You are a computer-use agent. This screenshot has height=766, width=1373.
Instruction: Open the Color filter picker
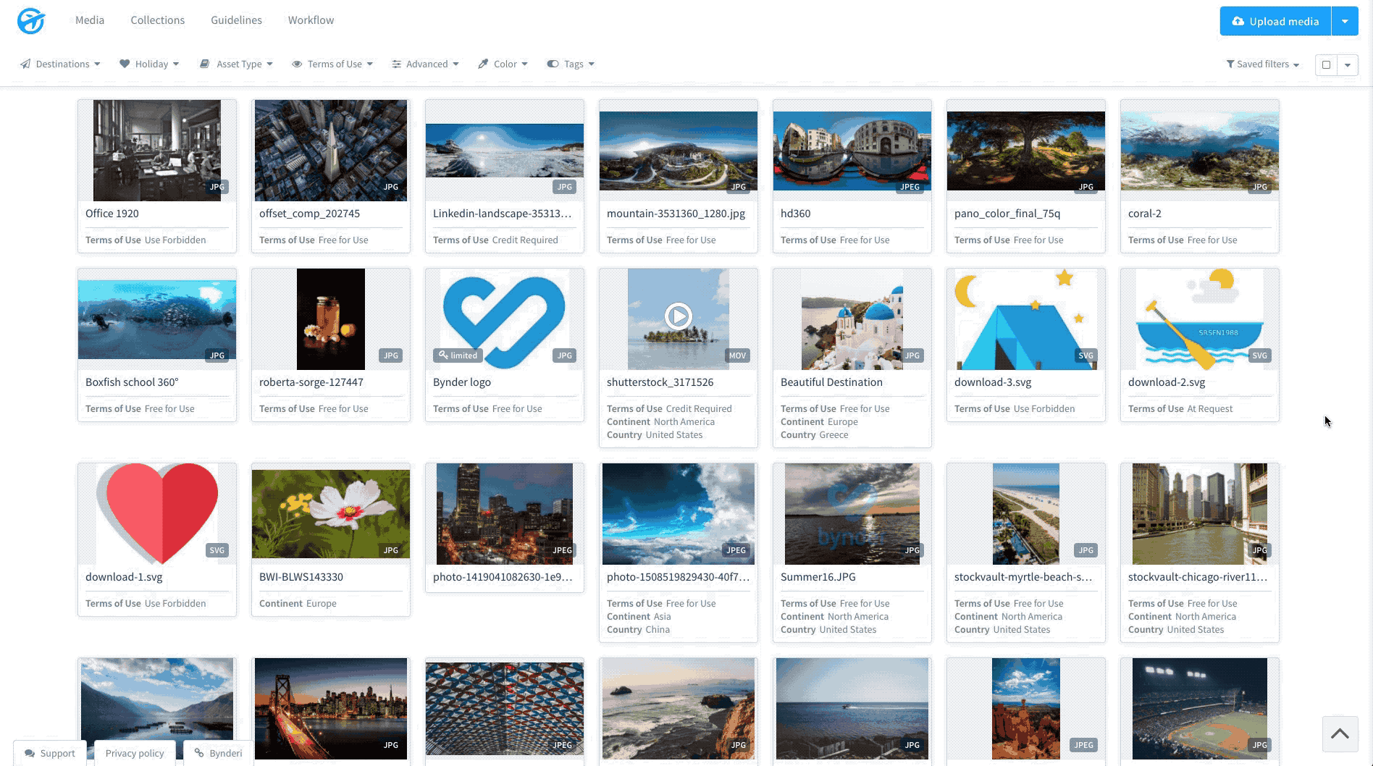point(503,64)
